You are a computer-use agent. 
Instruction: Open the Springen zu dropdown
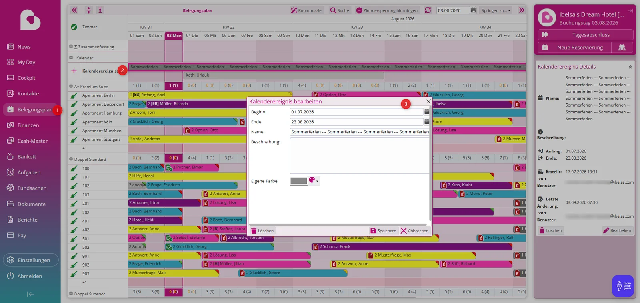click(496, 10)
